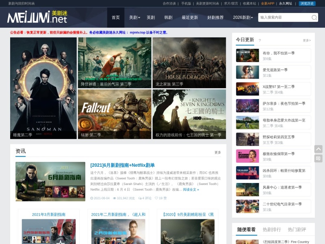325x244 pixels.
Task: Select the 韩剧 navigation item
Action: [168, 17]
